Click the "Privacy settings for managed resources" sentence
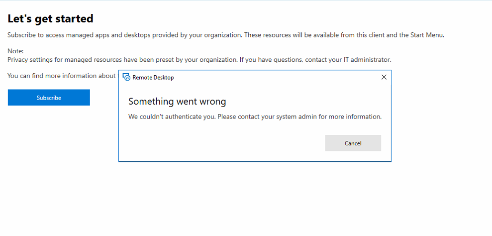492x236 pixels. click(x=122, y=60)
